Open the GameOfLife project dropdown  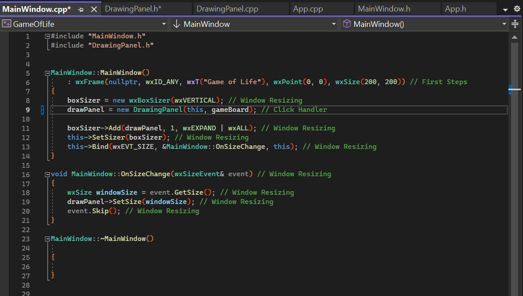pos(165,24)
